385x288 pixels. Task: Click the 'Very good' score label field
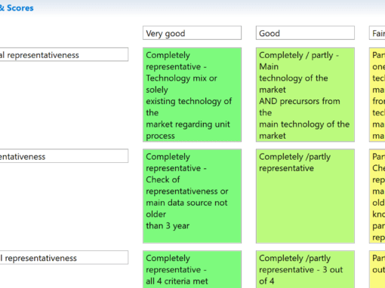pyautogui.click(x=192, y=33)
